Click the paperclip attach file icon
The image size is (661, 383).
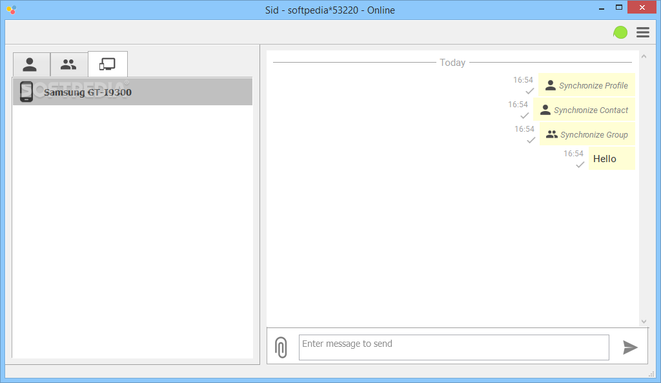click(x=281, y=347)
